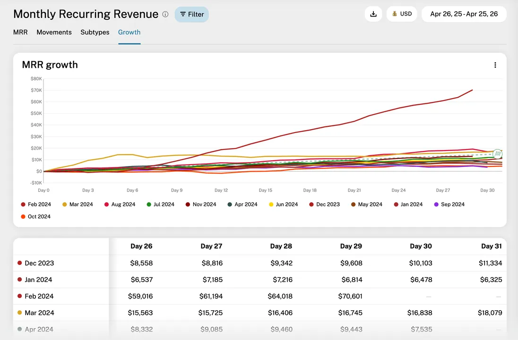Toggle Jan 2024 series in chart legend
The image size is (518, 340).
408,204
